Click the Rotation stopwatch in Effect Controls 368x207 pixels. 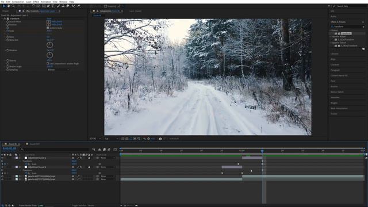pos(7,50)
